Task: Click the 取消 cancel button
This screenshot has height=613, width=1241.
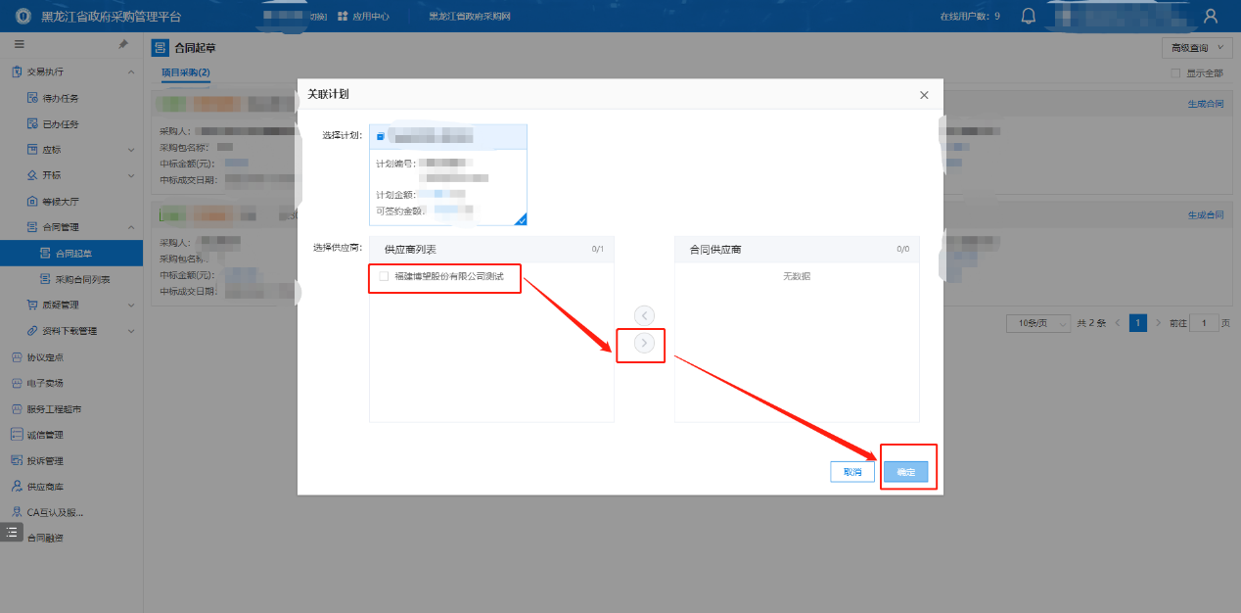Action: tap(852, 472)
